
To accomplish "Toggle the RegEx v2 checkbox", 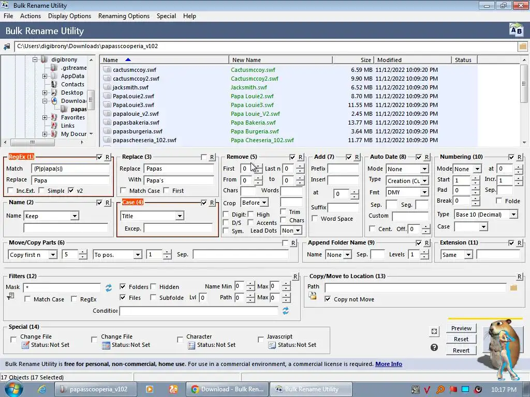I will (71, 190).
